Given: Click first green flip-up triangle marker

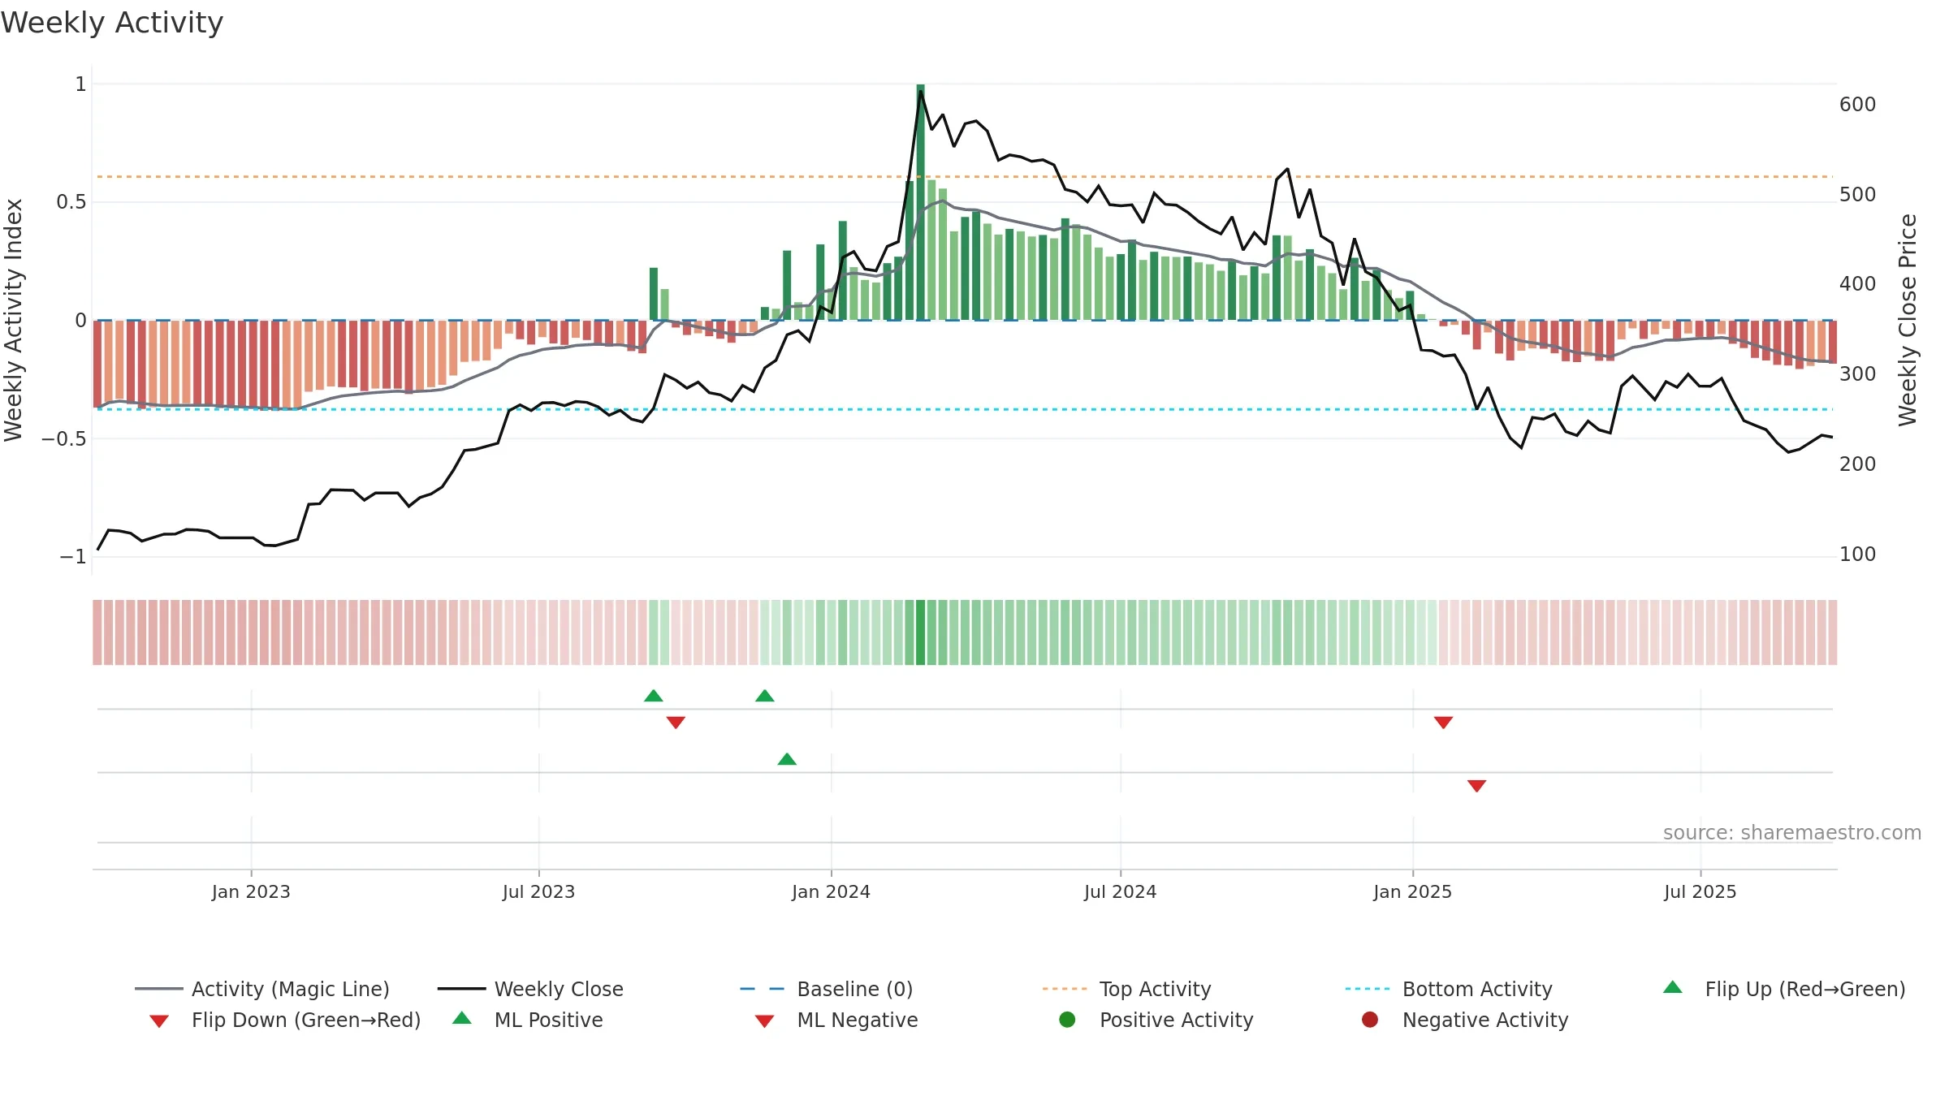Looking at the screenshot, I should pos(654,696).
